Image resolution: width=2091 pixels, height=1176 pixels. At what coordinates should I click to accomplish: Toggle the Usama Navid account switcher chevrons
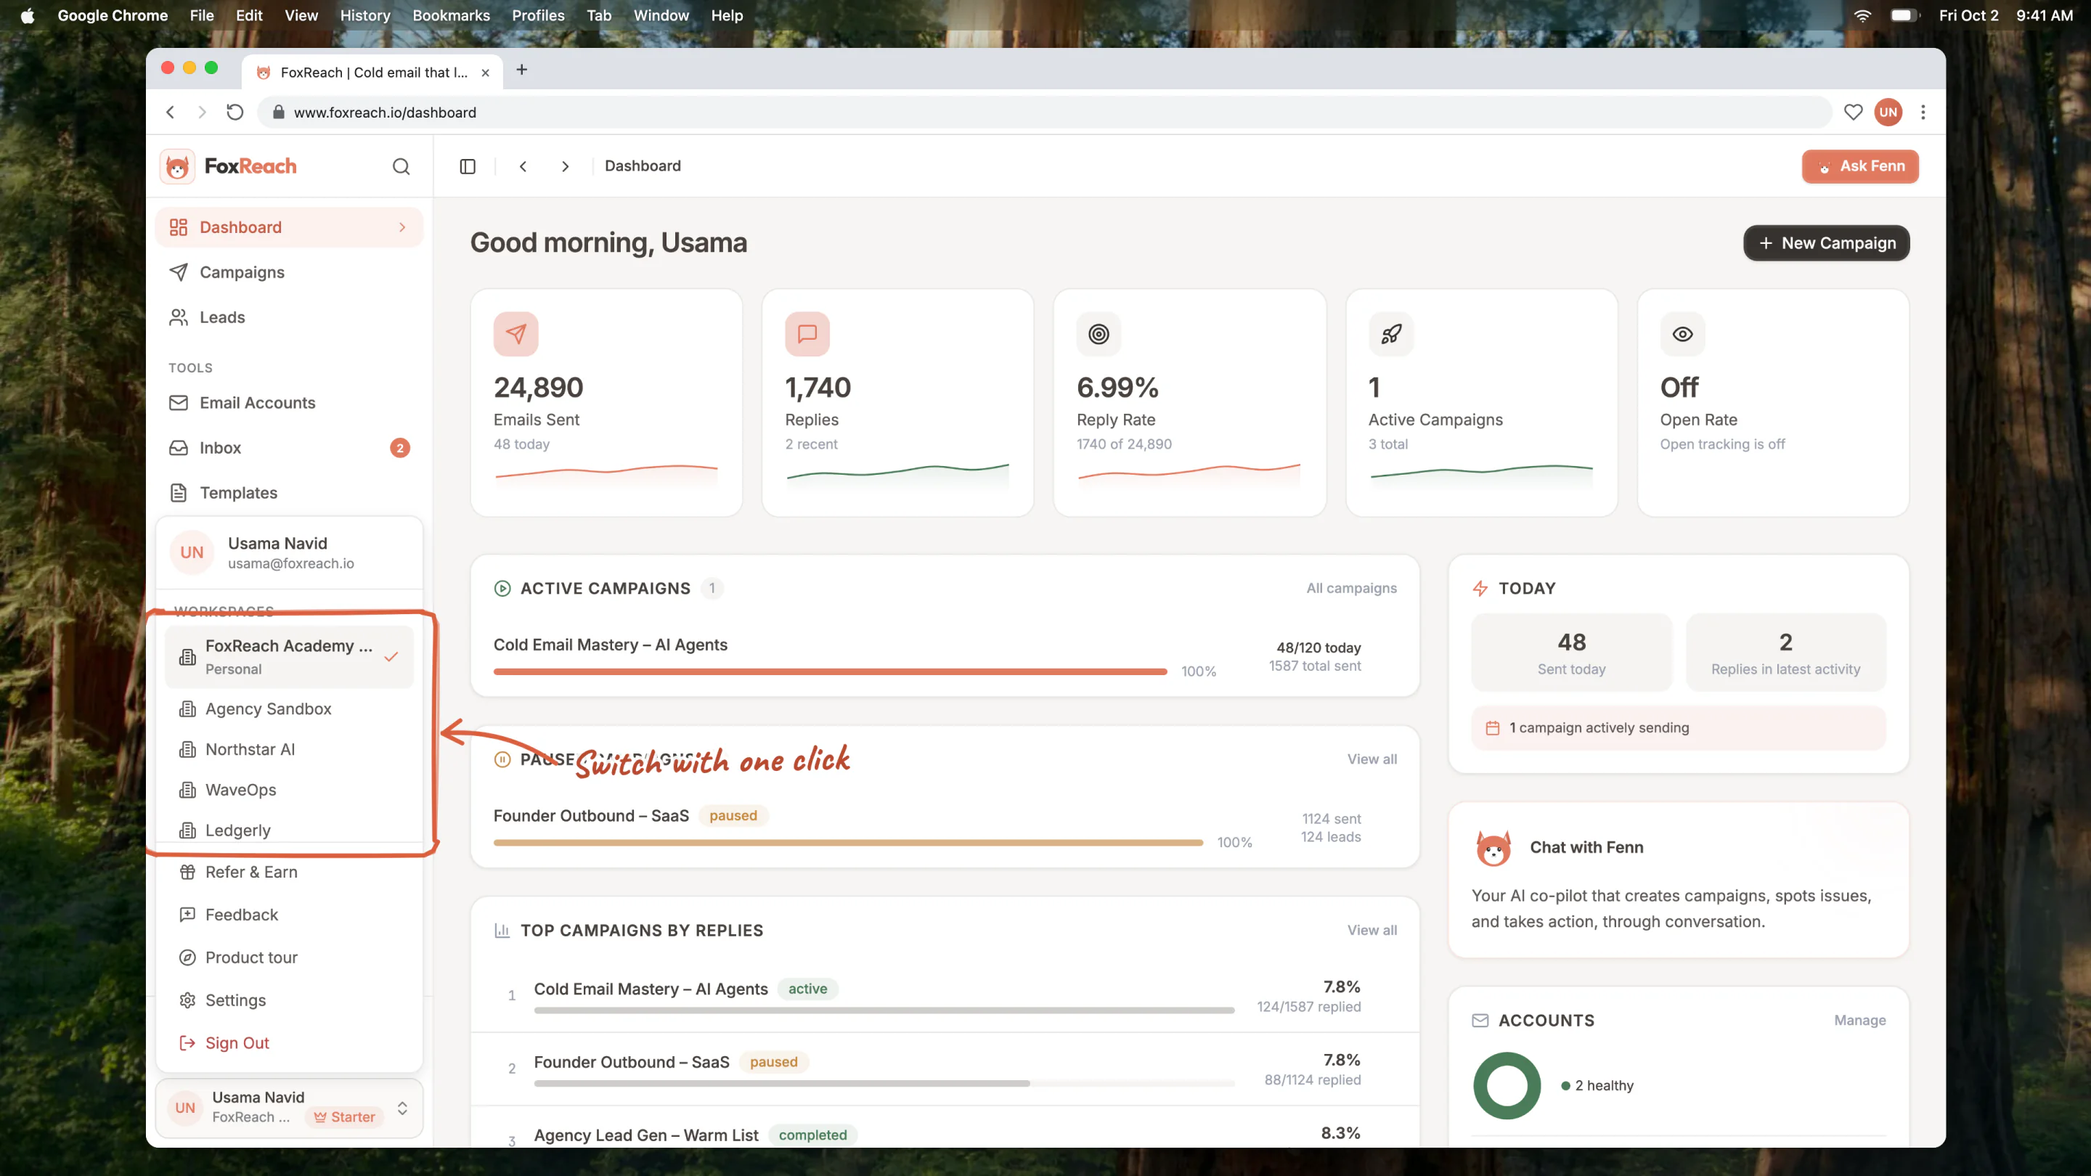pos(402,1108)
